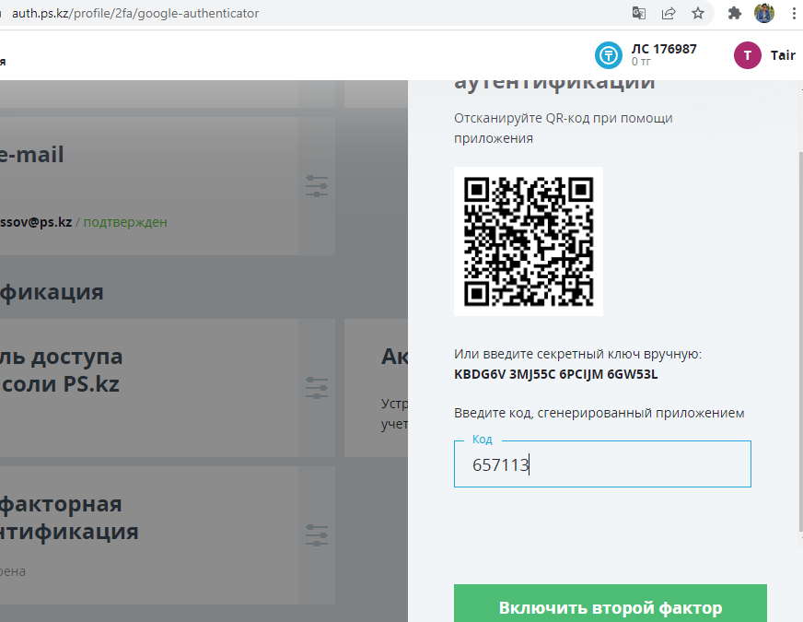The image size is (803, 622).
Task: Open the Chrome profile avatar
Action: [764, 13]
